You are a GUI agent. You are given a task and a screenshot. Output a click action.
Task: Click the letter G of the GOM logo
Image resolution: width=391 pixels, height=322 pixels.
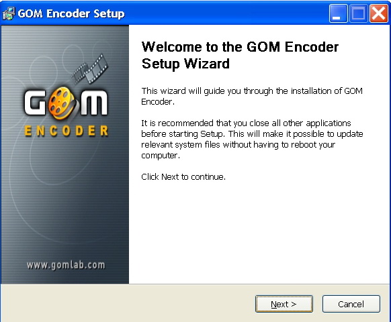[36, 103]
